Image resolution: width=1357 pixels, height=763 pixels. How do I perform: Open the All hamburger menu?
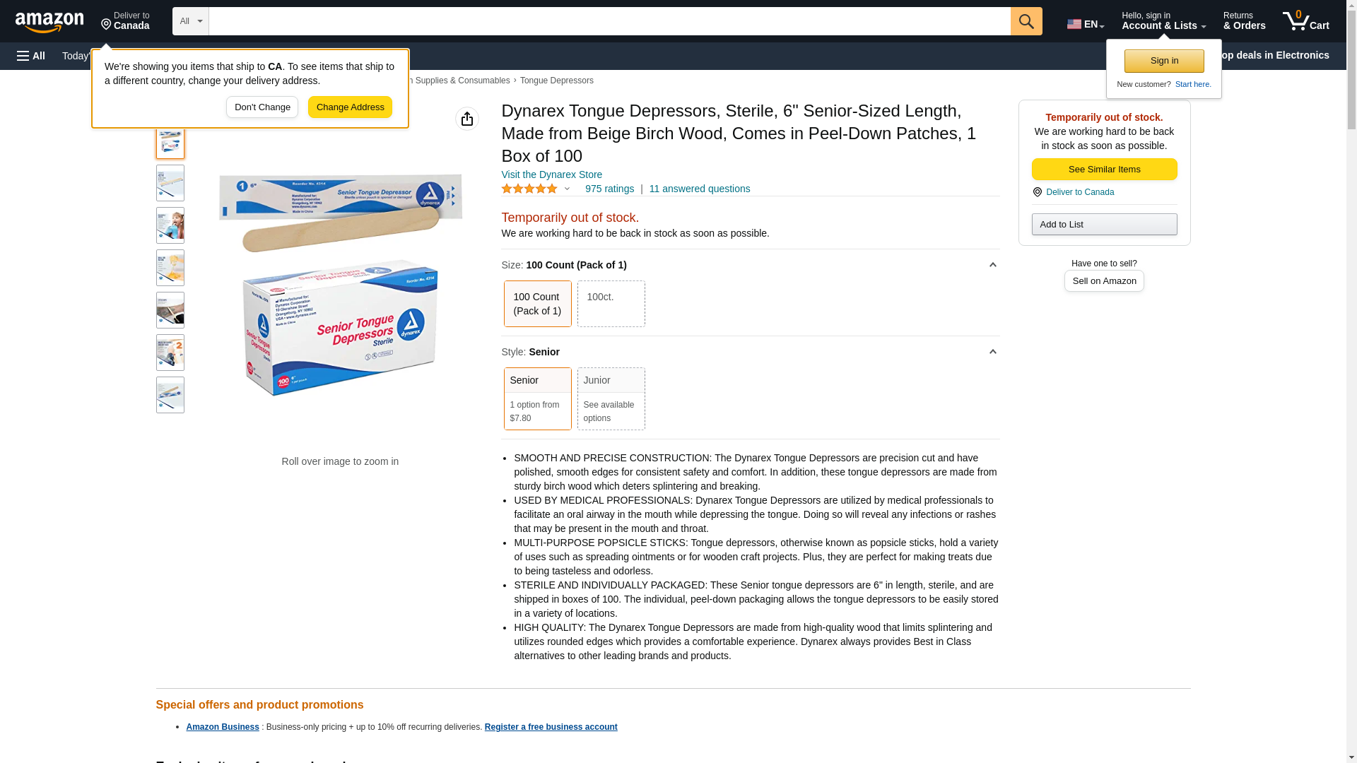[31, 56]
